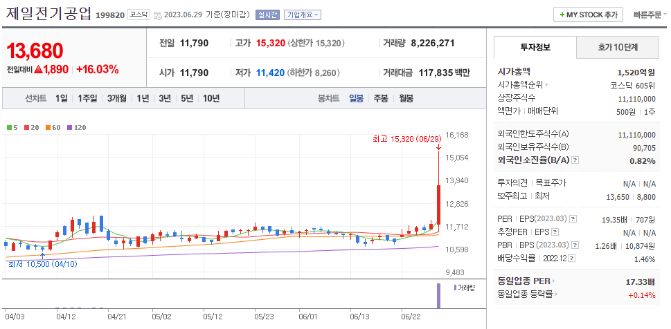Click the 코스닥 market badge
The width and height of the screenshot is (671, 329).
(139, 15)
